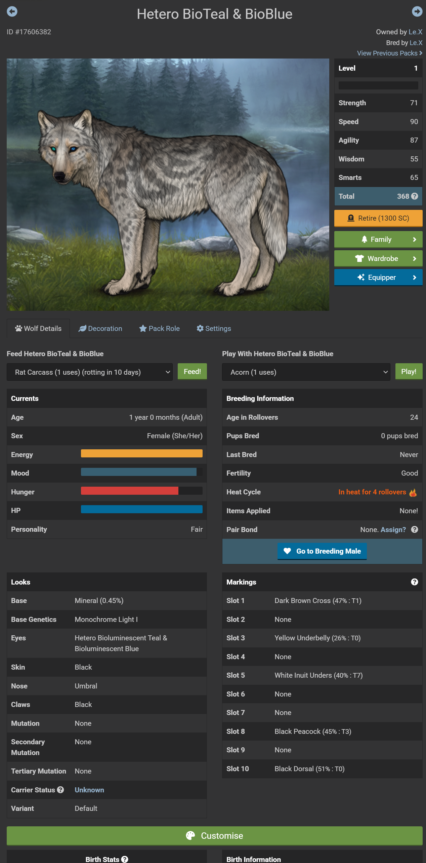Click the Mood bar
The width and height of the screenshot is (426, 863).
coord(142,472)
